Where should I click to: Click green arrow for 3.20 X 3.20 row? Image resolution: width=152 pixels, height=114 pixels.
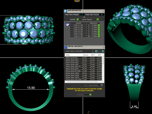(x=99, y=32)
